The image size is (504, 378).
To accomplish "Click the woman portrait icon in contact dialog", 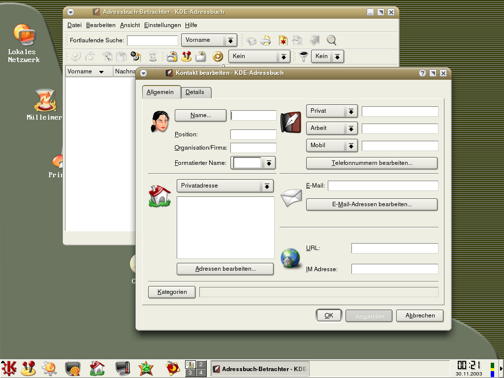I will pos(160,122).
